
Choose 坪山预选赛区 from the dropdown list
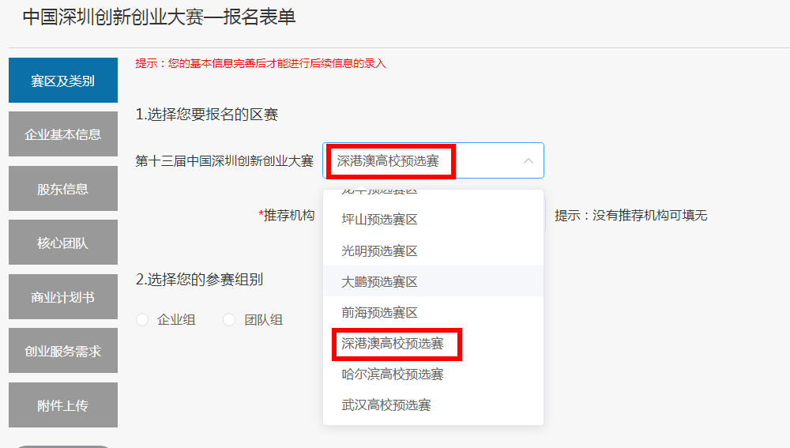click(x=379, y=220)
